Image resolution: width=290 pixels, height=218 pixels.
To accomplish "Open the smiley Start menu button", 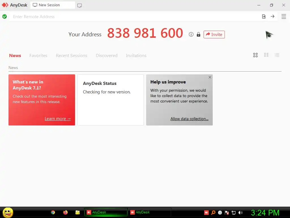I will [x=8, y=212].
